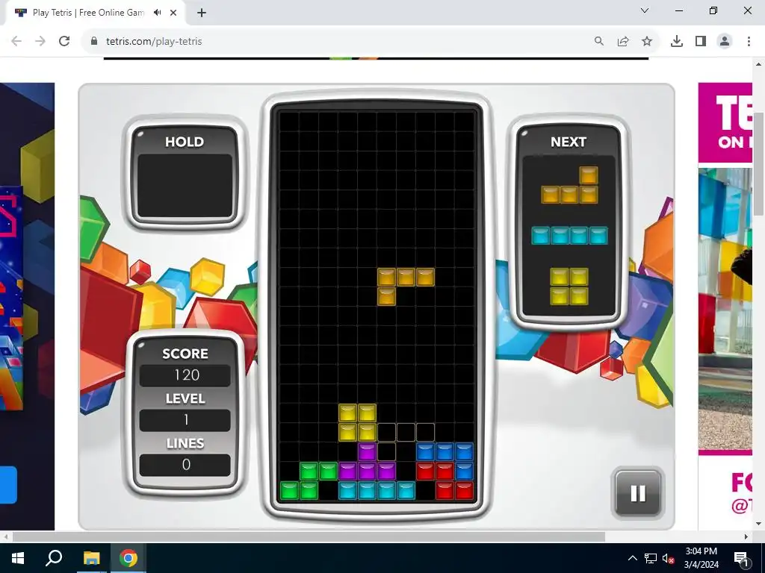
Task: Expand the tab search chevron
Action: tap(645, 10)
